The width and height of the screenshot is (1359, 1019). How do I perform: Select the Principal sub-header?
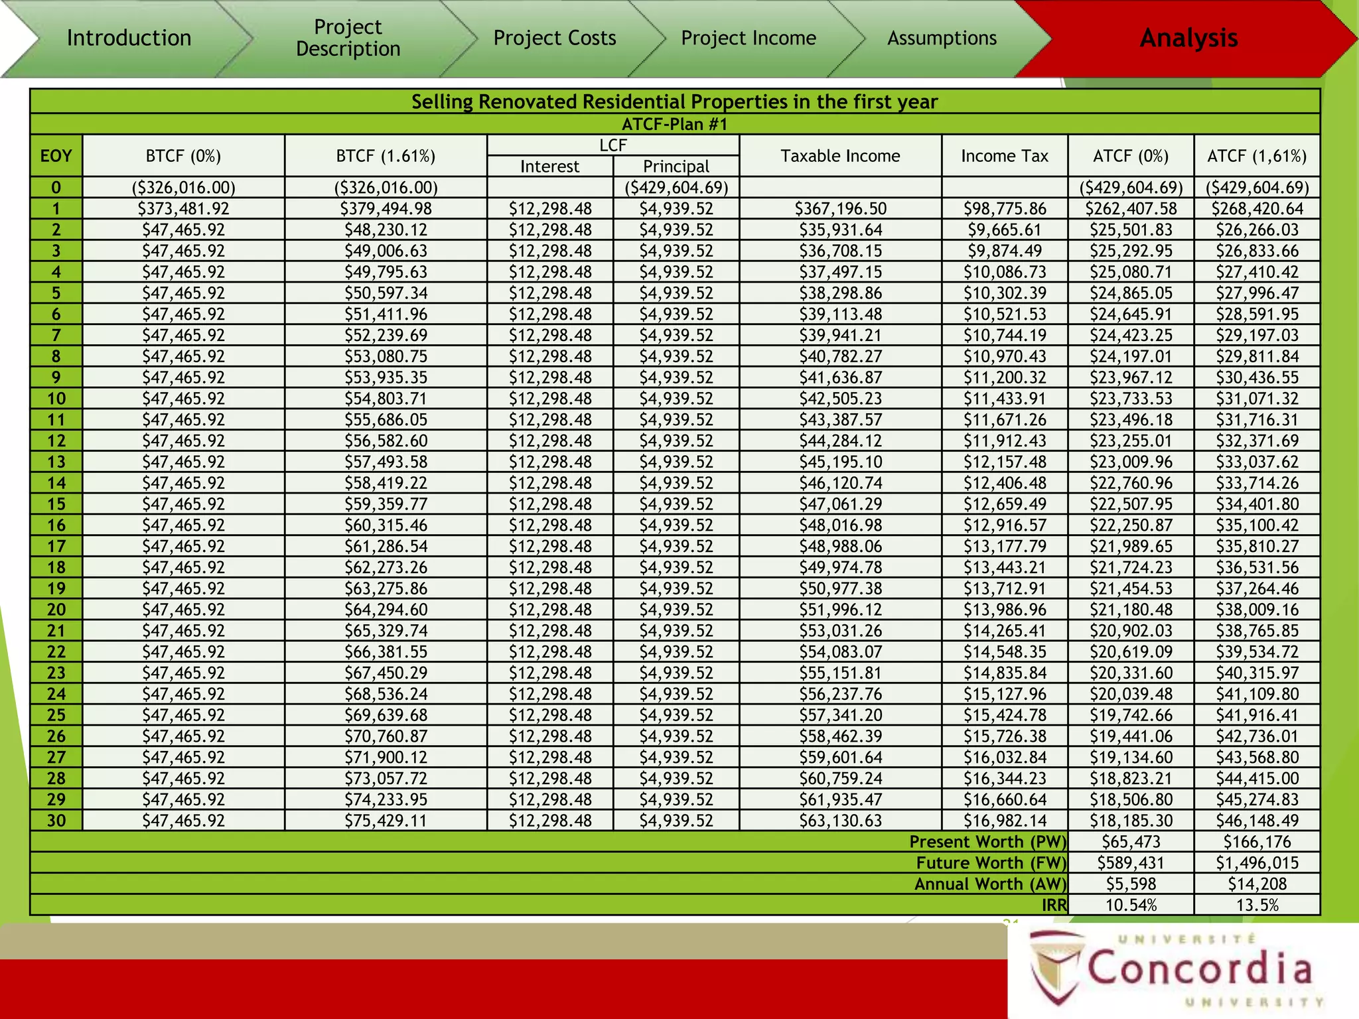[x=676, y=166]
